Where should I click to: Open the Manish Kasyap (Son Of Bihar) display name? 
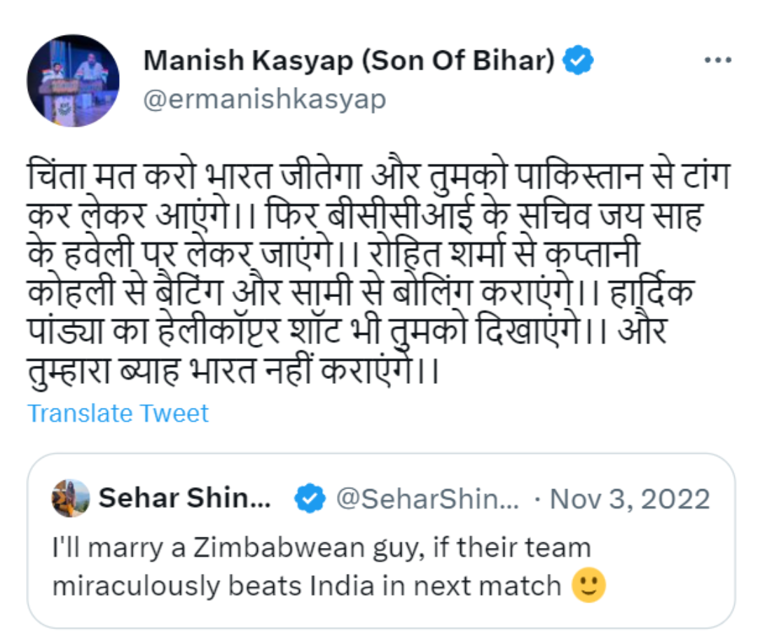pos(349,60)
